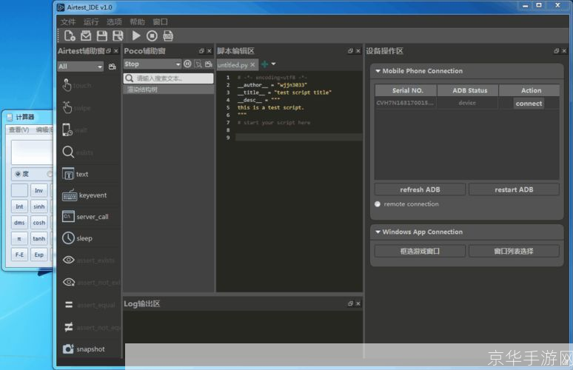This screenshot has height=370, width=573.
Task: Click the Open file toolbar icon
Action: click(x=86, y=36)
